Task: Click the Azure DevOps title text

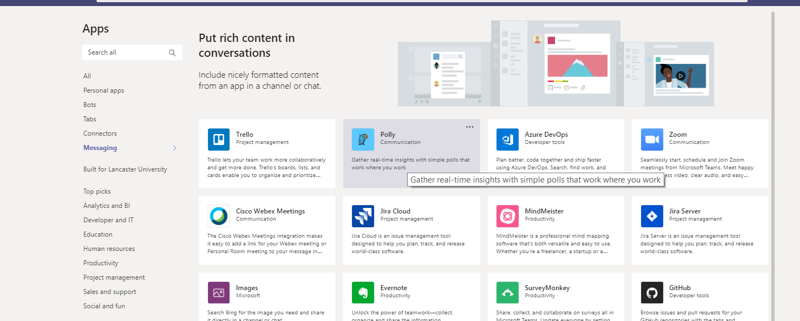Action: tap(546, 135)
